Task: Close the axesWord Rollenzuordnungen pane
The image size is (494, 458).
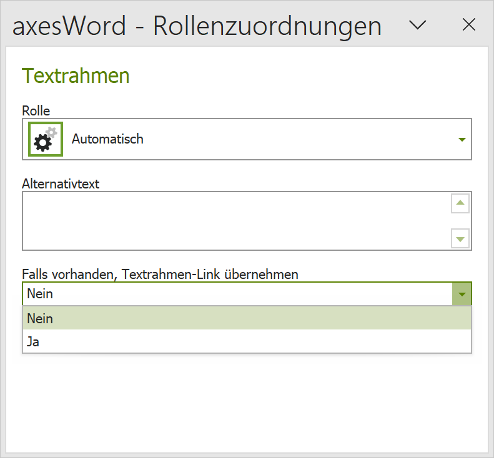Action: pos(469,24)
